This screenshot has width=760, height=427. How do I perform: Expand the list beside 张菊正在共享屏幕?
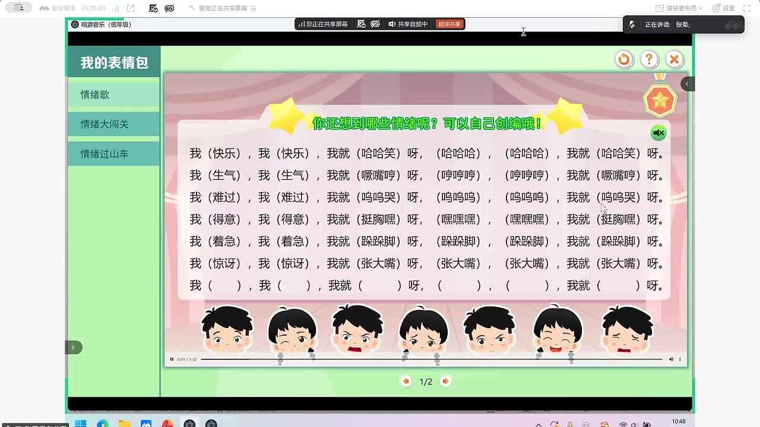pyautogui.click(x=254, y=8)
